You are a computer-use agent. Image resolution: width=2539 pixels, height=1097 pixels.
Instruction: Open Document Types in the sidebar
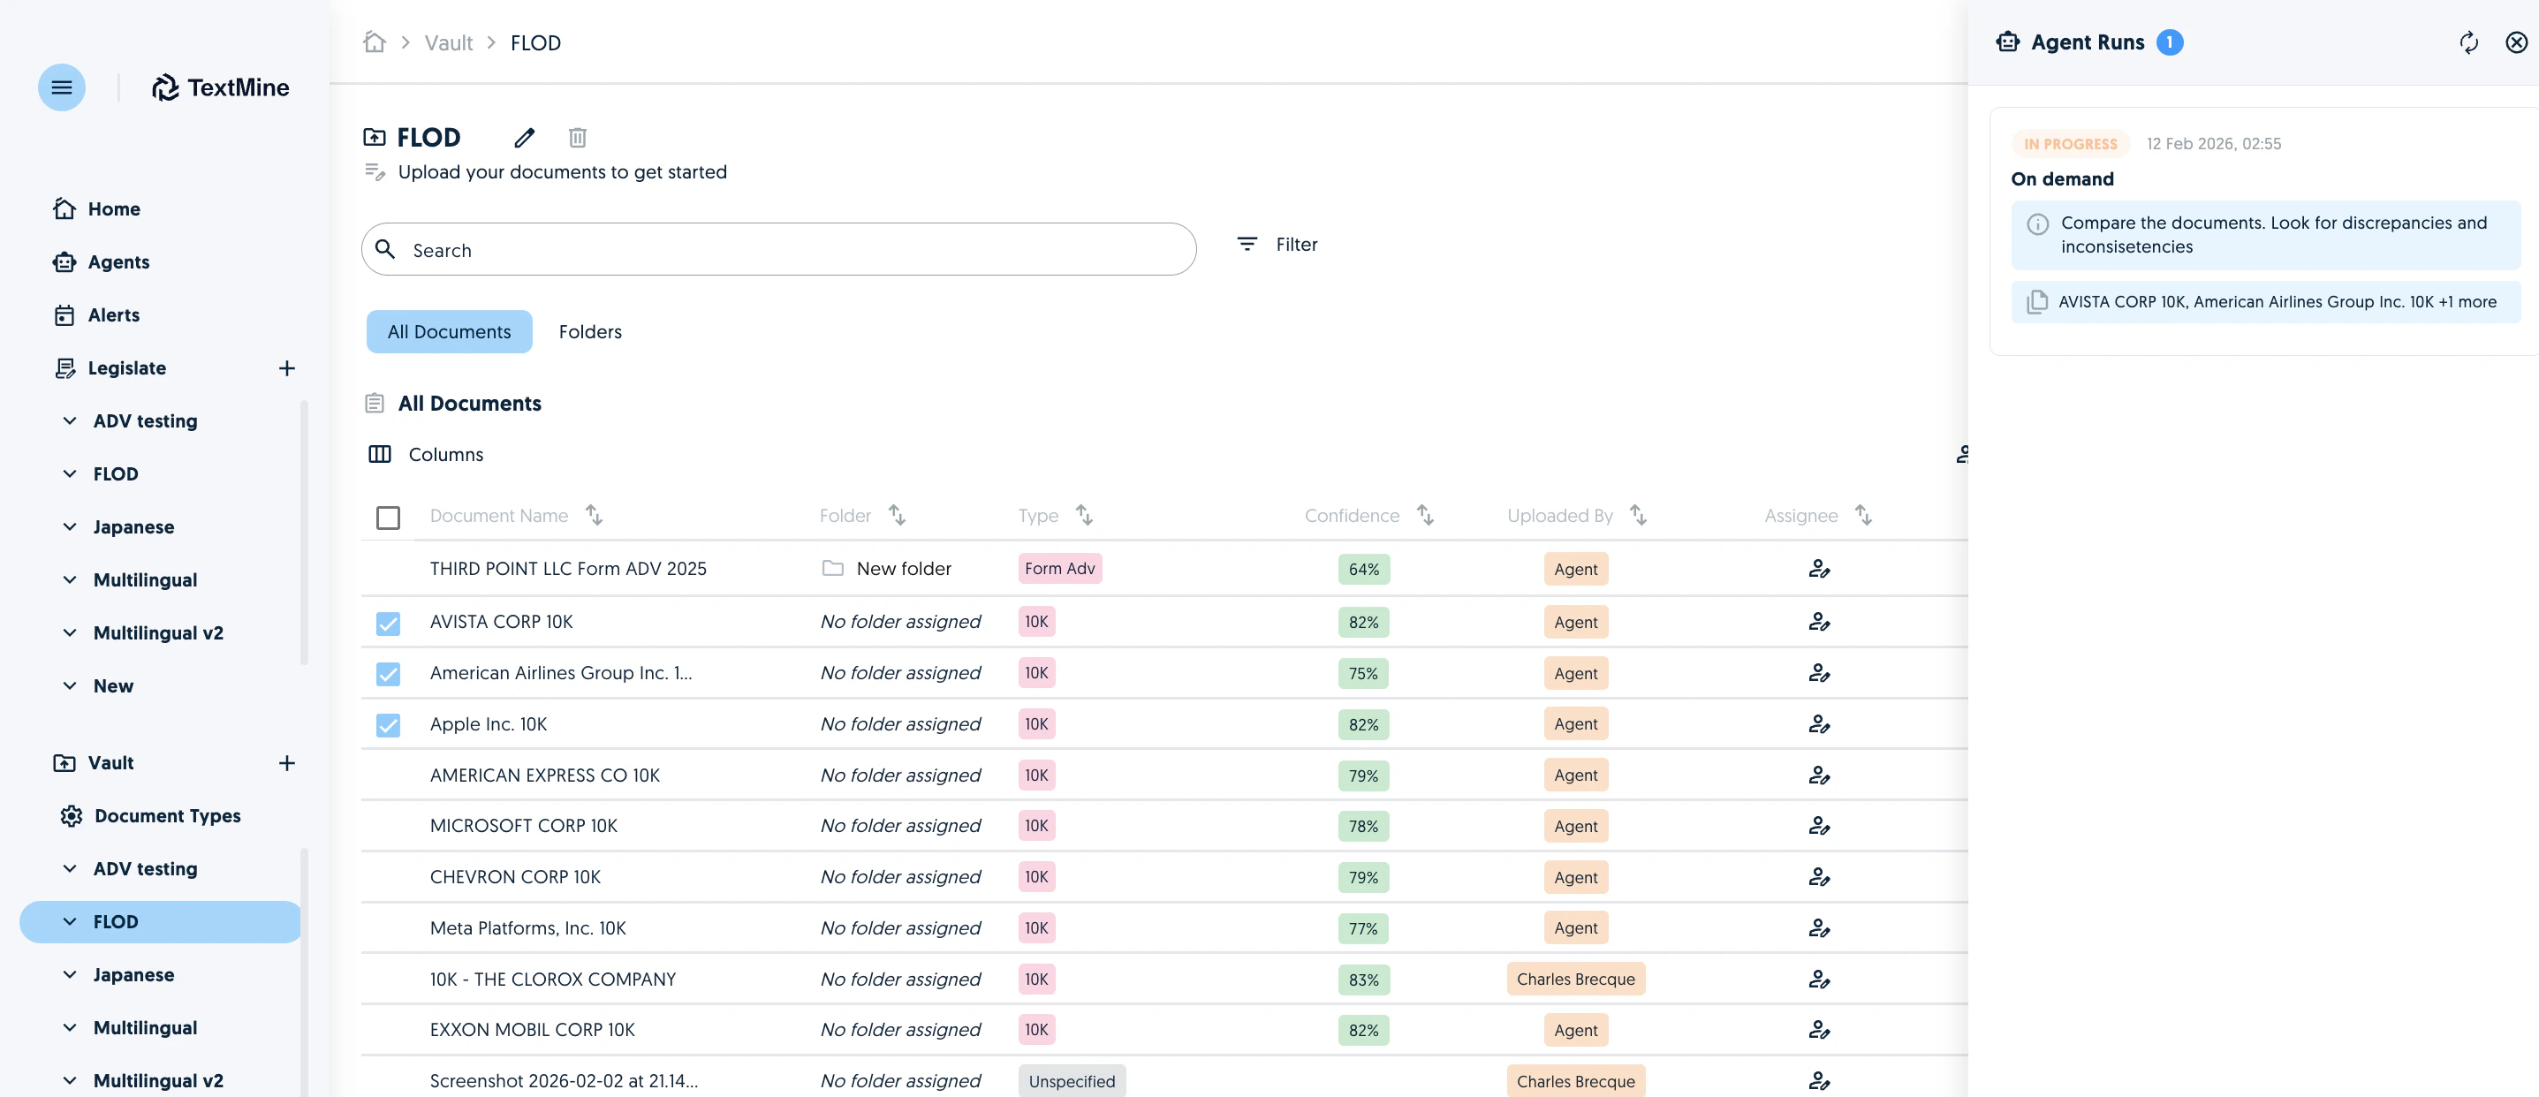(x=150, y=816)
